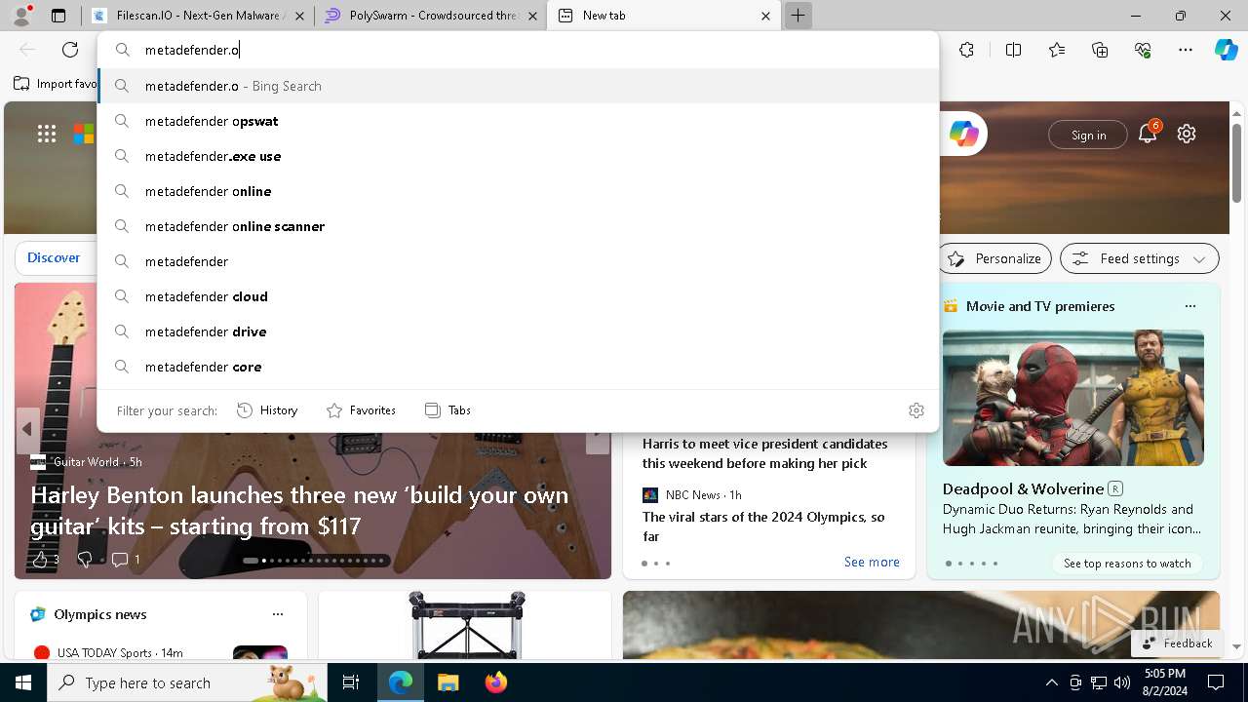
Task: Choose 'metadefender.exe use' suggestion
Action: coord(518,156)
